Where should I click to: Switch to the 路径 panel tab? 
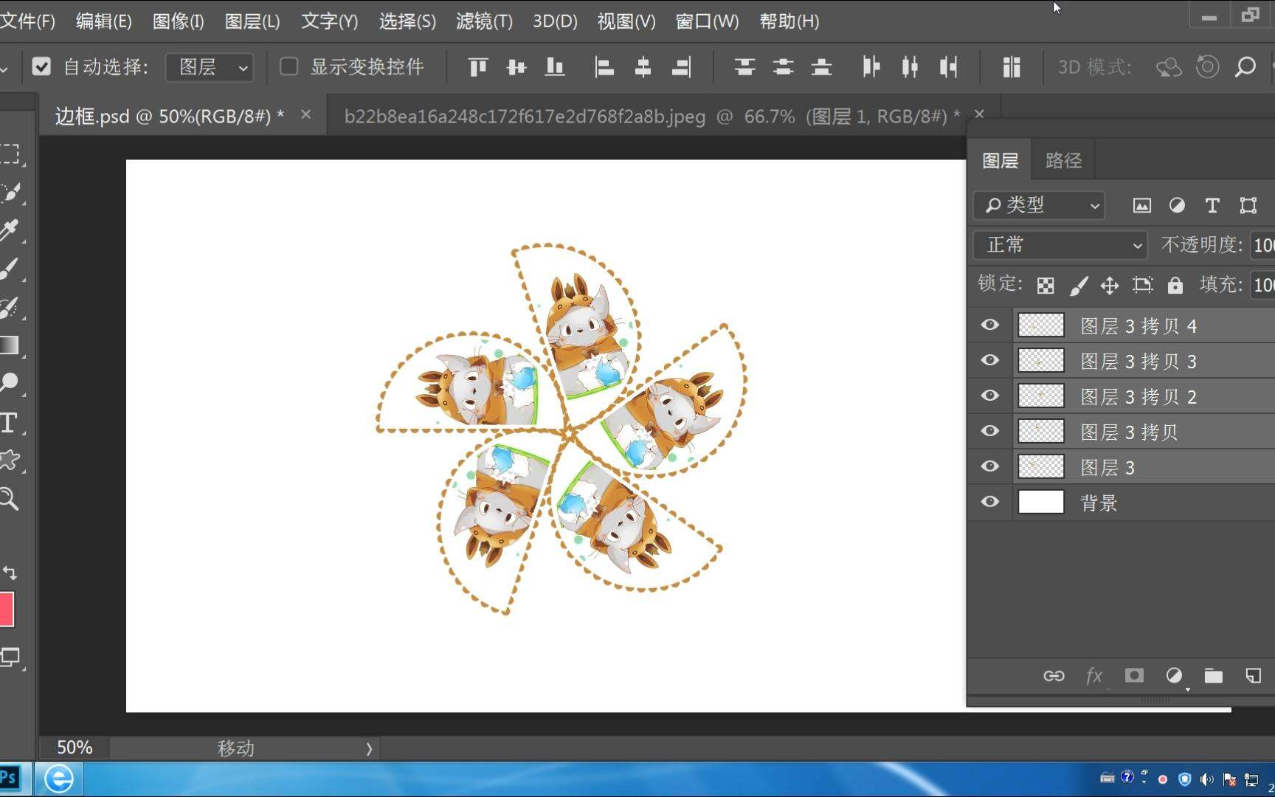[x=1063, y=160]
